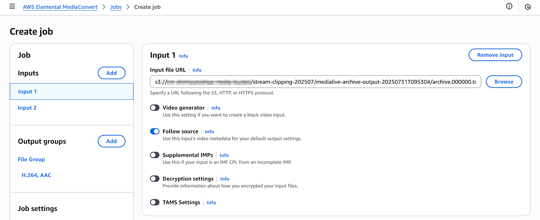Open the Jobs breadcrumb link
This screenshot has width=540, height=220.
pyautogui.click(x=116, y=7)
